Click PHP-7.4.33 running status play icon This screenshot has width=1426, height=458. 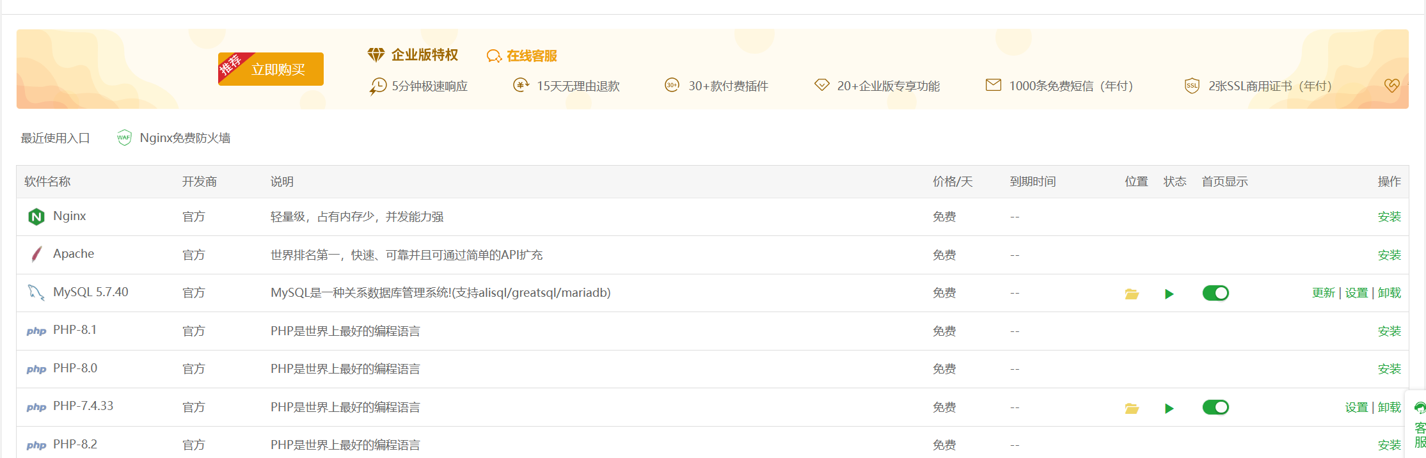pos(1169,408)
